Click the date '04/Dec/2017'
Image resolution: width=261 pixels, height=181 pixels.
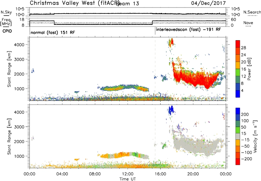[x=208, y=3]
